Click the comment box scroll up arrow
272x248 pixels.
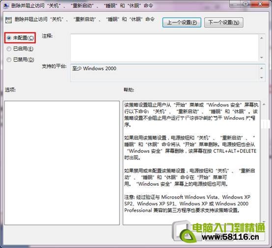(262, 38)
